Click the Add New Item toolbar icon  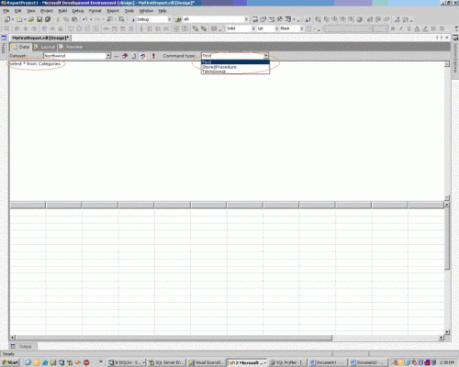click(19, 19)
